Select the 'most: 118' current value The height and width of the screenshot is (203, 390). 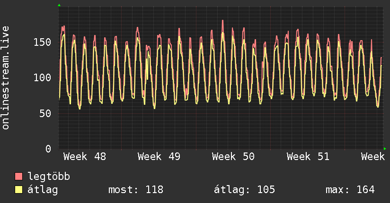[136, 190]
